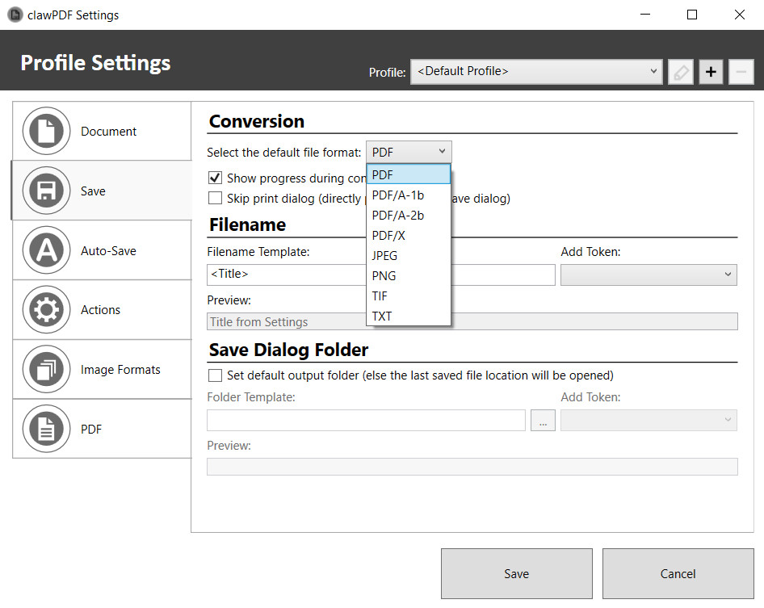Add a new profile with plus button
The width and height of the screenshot is (764, 608).
coord(711,72)
